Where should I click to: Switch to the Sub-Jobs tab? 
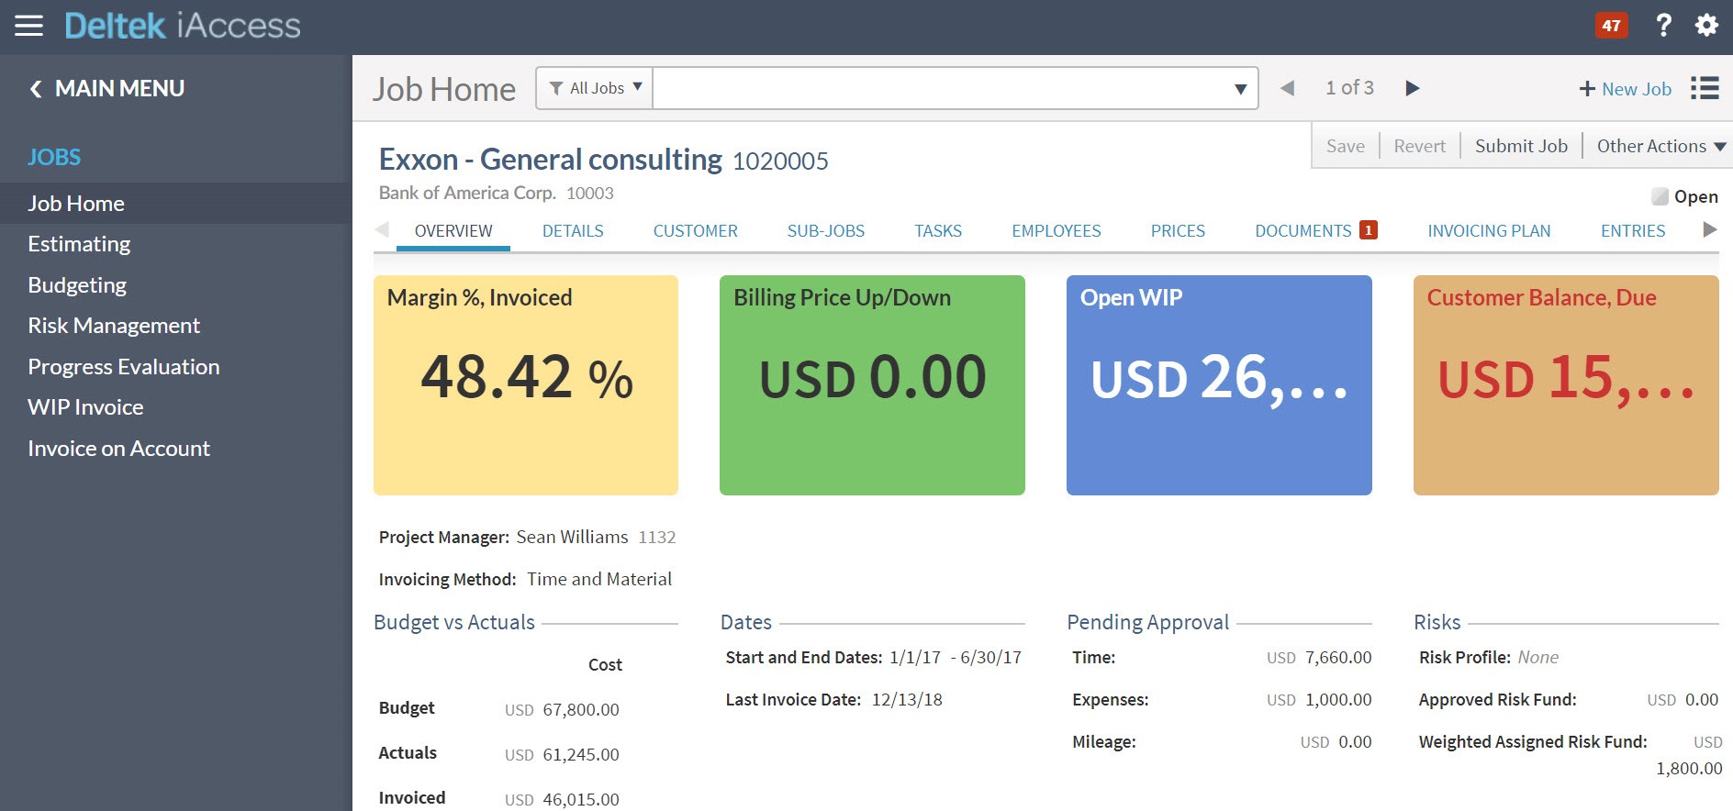[825, 231]
